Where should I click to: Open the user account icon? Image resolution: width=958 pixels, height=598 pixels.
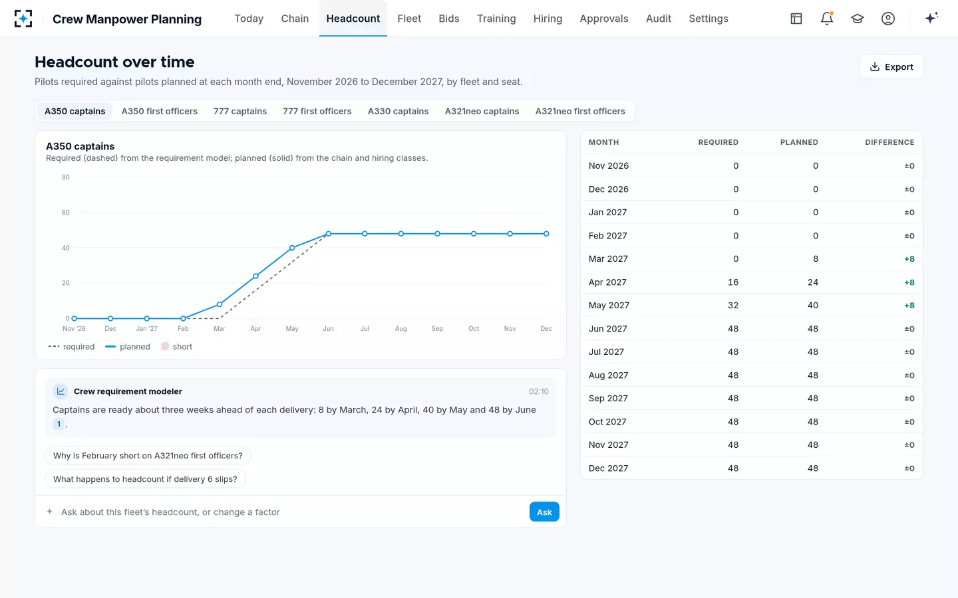click(888, 19)
